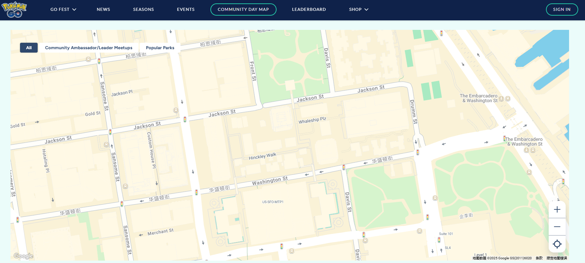Image resolution: width=585 pixels, height=263 pixels.
Task: Open the LEADERBOARD page
Action: [309, 10]
